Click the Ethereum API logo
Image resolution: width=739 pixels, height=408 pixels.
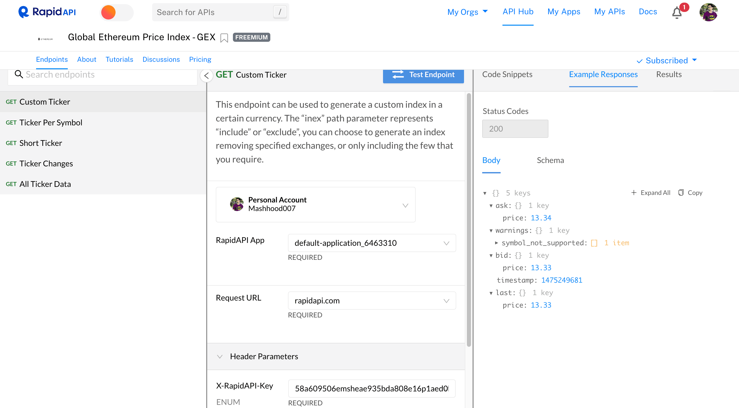[45, 39]
